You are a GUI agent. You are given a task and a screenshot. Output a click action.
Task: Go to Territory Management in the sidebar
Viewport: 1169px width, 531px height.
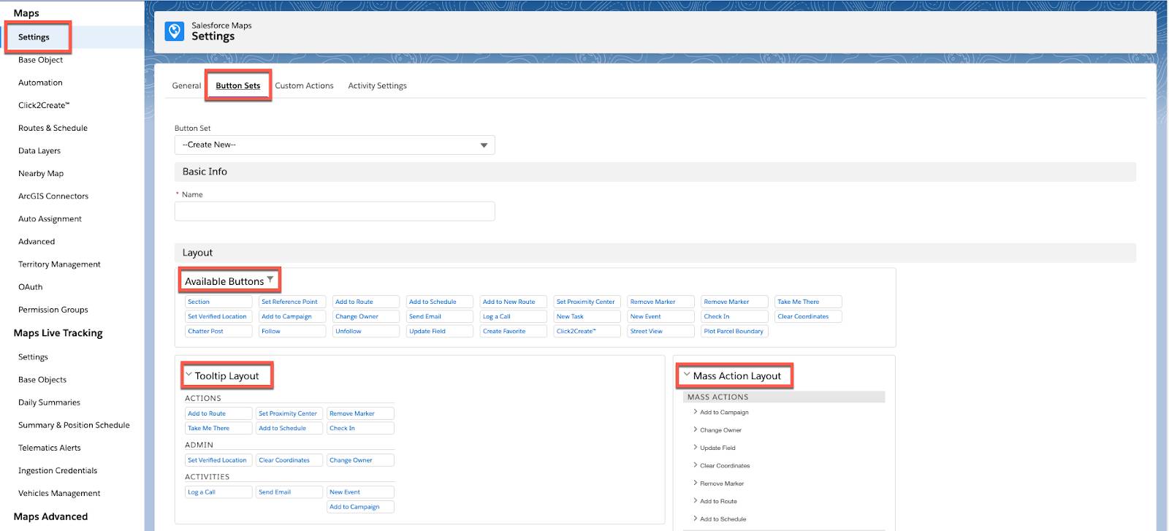pos(59,264)
